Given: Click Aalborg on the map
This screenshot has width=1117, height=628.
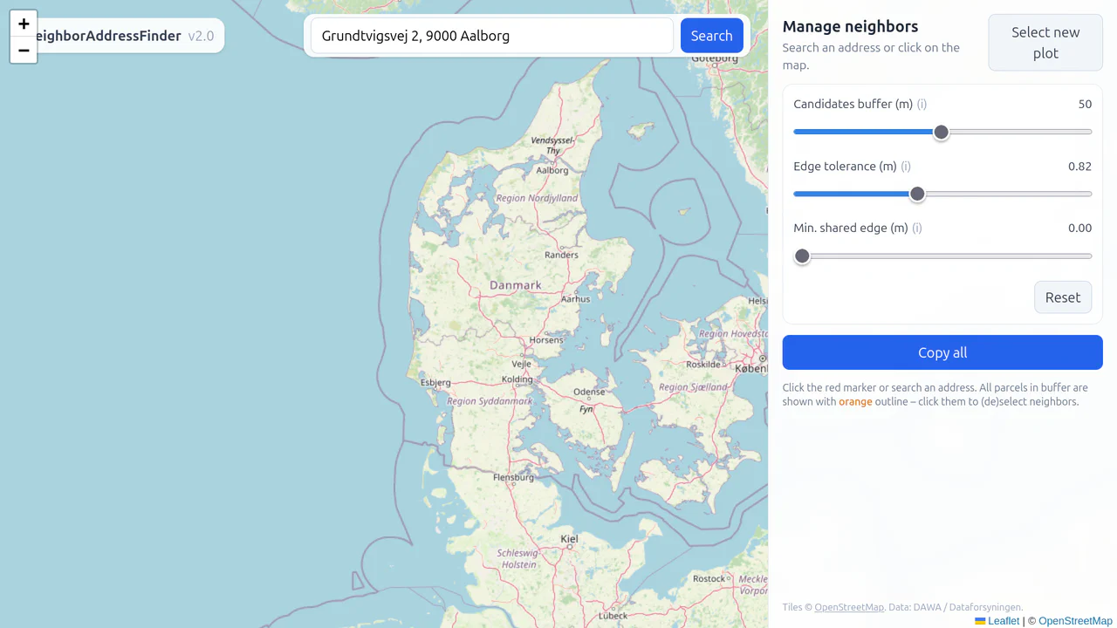Looking at the screenshot, I should 552,170.
